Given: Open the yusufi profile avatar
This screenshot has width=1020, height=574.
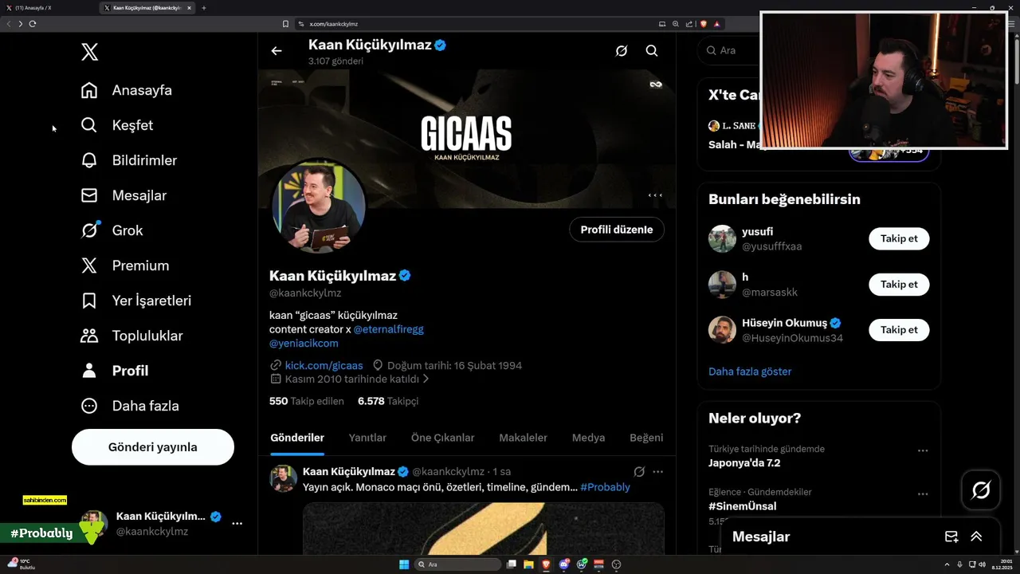Looking at the screenshot, I should click(x=722, y=239).
